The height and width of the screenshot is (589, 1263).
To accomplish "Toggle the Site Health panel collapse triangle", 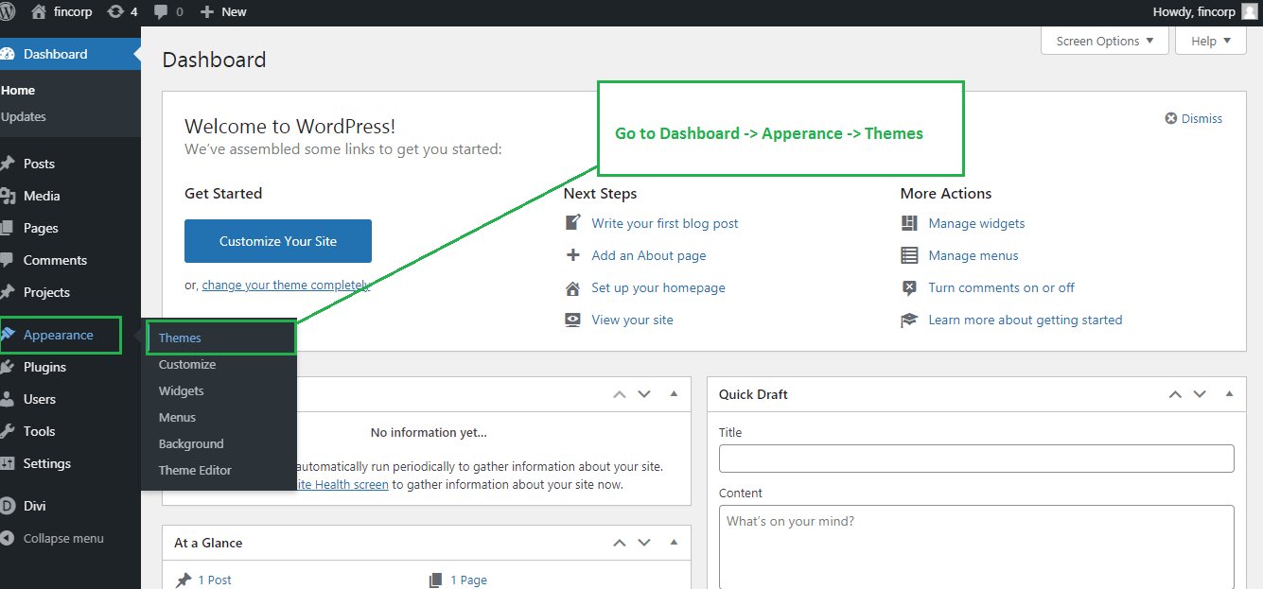I will click(x=675, y=393).
